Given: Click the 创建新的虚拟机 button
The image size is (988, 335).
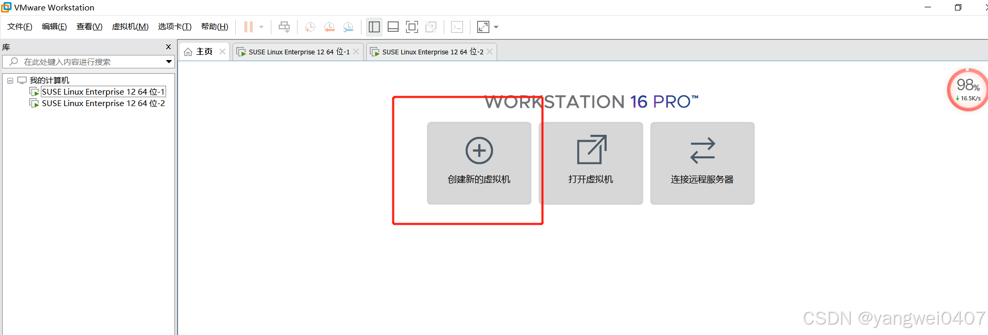Looking at the screenshot, I should tap(479, 163).
